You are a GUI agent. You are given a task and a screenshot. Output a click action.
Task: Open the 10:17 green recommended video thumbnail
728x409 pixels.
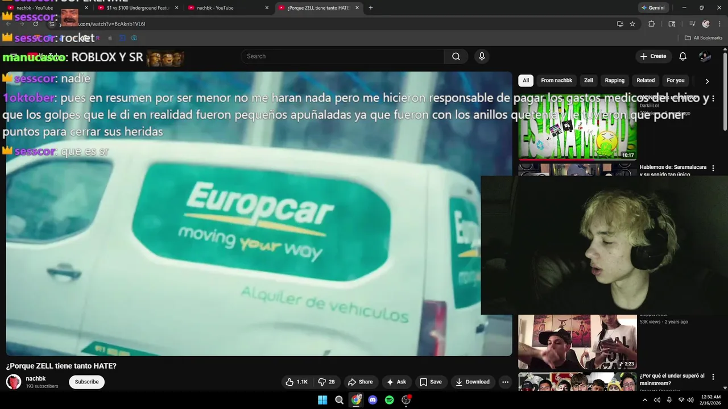tap(577, 127)
